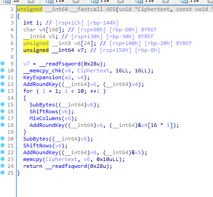Click 'BYREF' comment on line 4

tap(149, 30)
